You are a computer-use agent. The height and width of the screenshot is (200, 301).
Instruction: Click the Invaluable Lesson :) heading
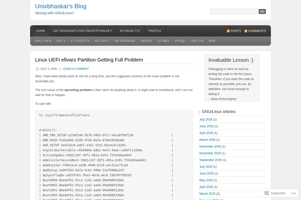click(231, 60)
